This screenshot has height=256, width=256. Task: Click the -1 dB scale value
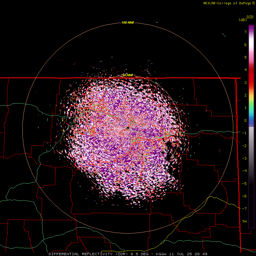coord(244,133)
